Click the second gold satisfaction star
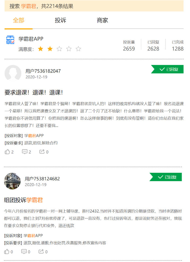The image size is (190, 262). [x=50, y=49]
